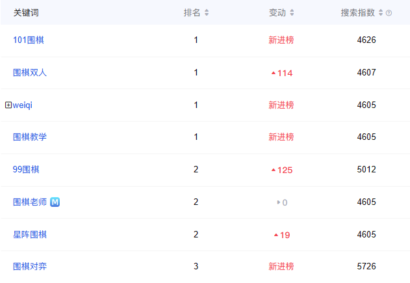Open the 围棋对弈 keyword link
410x283 pixels.
[x=30, y=267]
